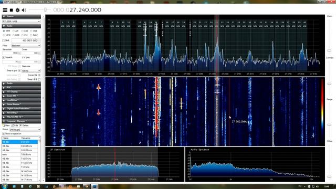Expand the FFT Display panel
This screenshot has width=336, height=189.
(21, 92)
